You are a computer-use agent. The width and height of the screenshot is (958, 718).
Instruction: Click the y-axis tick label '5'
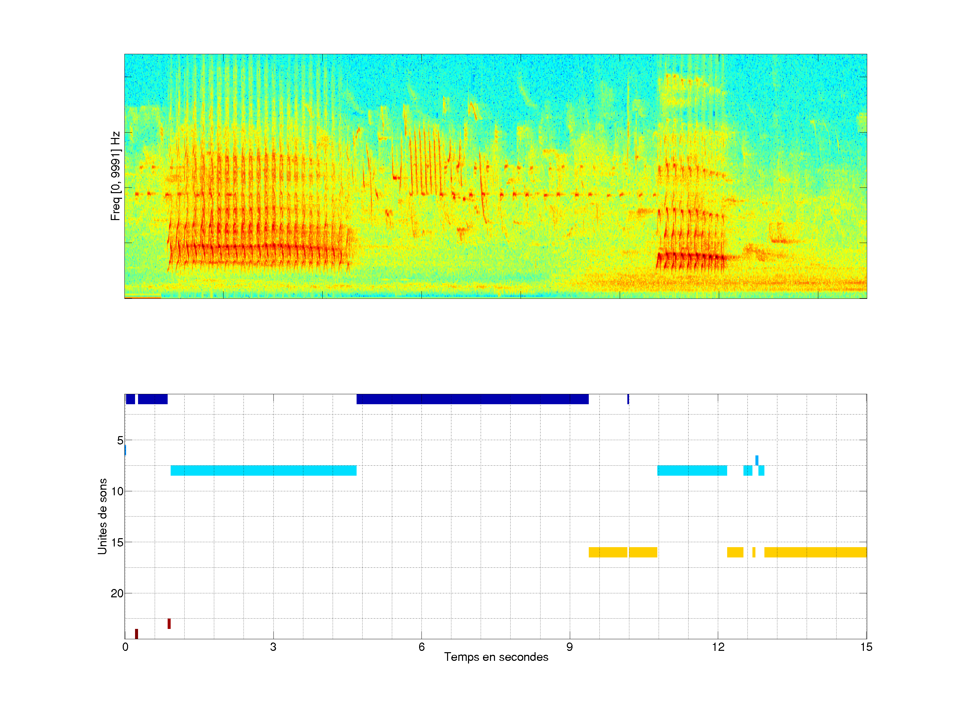(x=120, y=440)
